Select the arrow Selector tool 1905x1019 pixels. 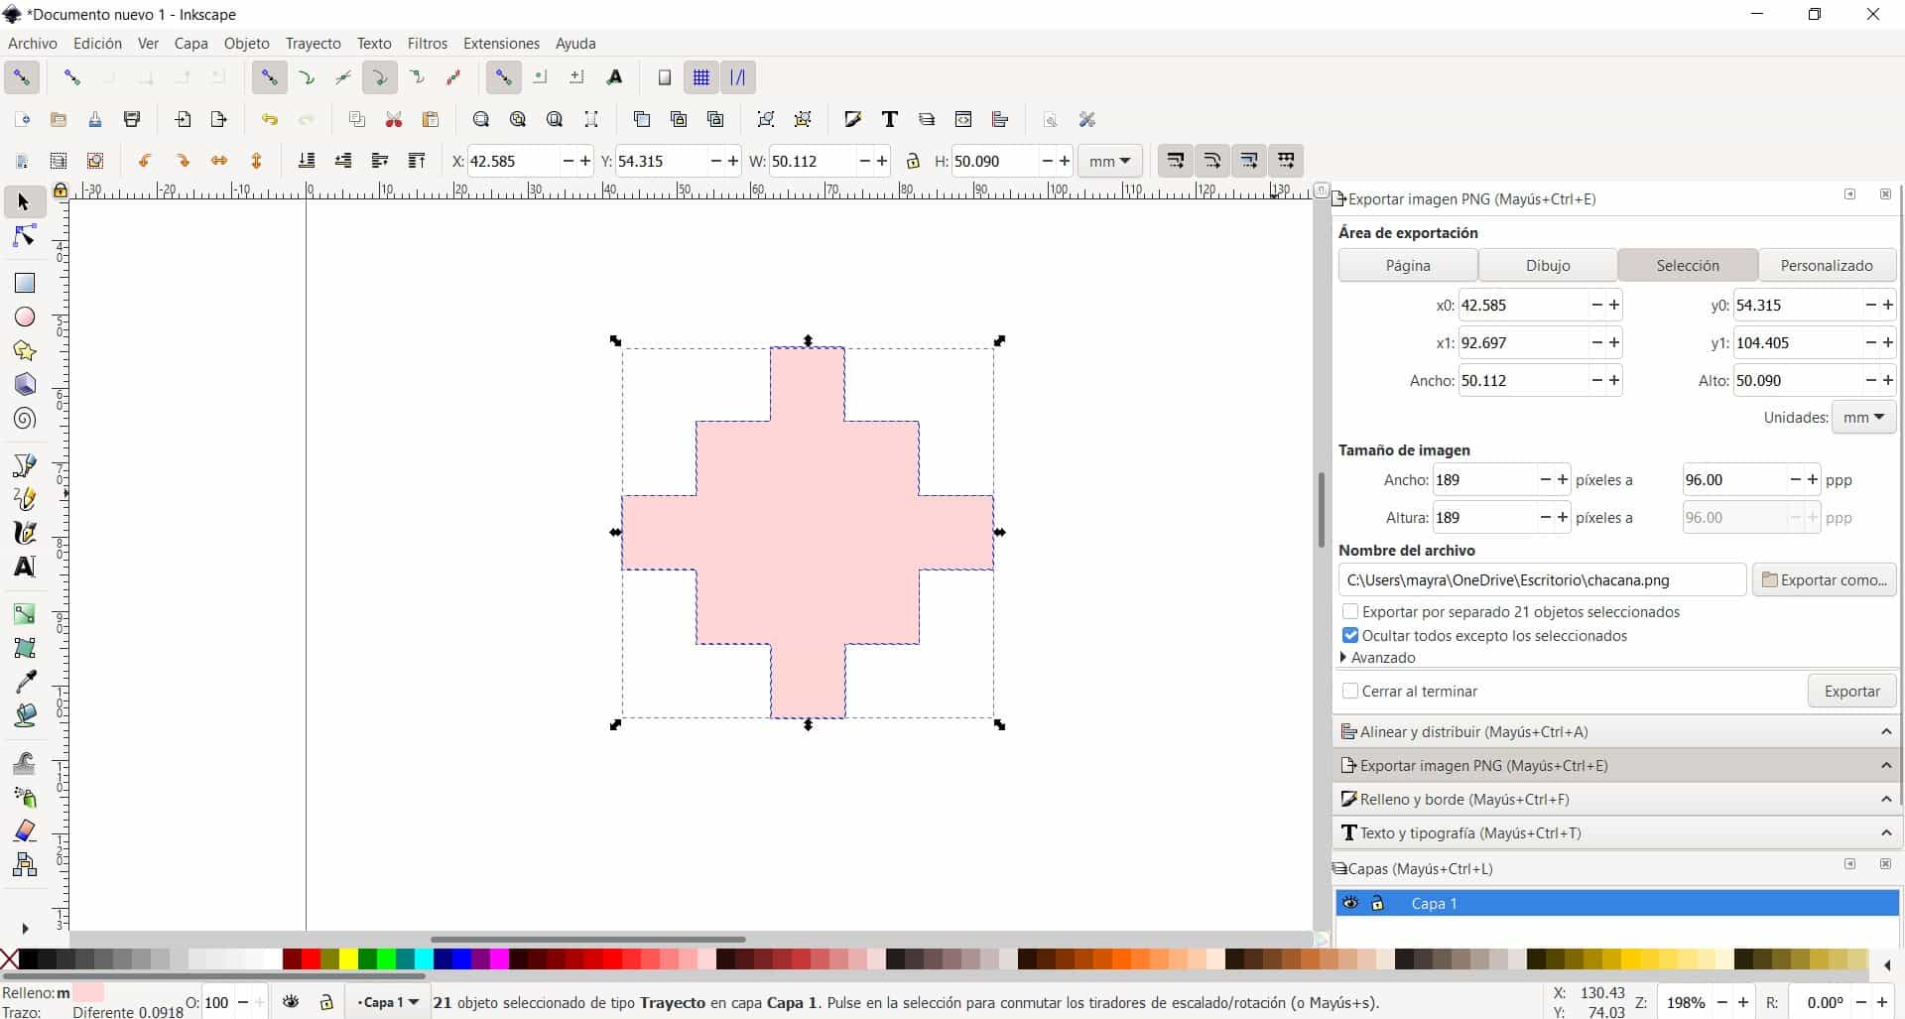[x=24, y=202]
